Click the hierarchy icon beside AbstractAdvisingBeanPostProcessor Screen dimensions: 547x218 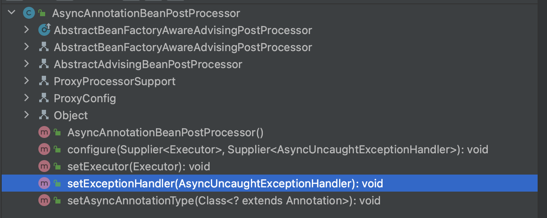[x=44, y=64]
